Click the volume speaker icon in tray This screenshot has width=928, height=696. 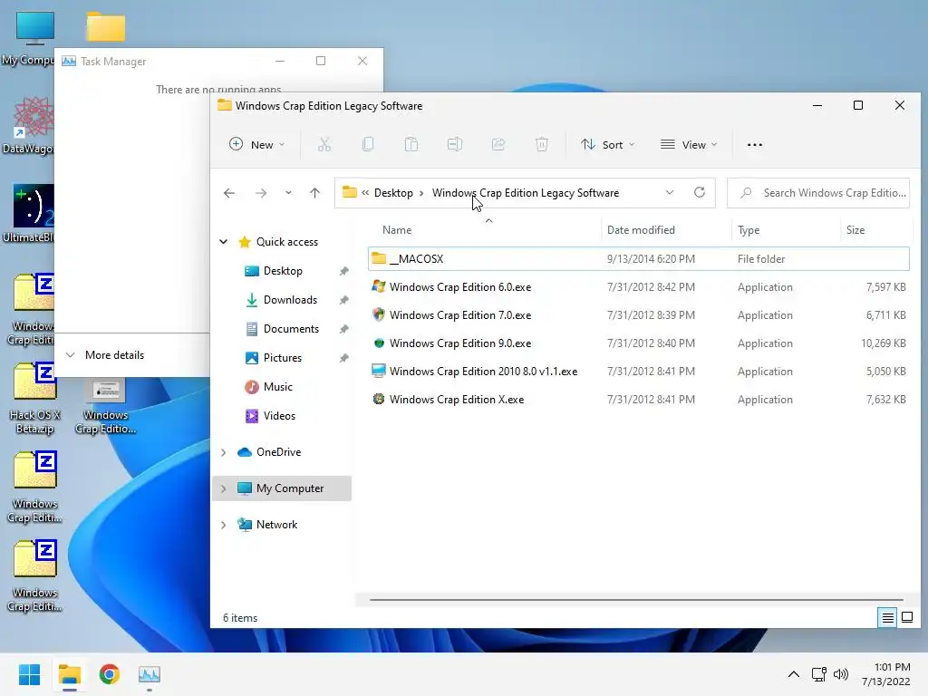[x=840, y=674]
